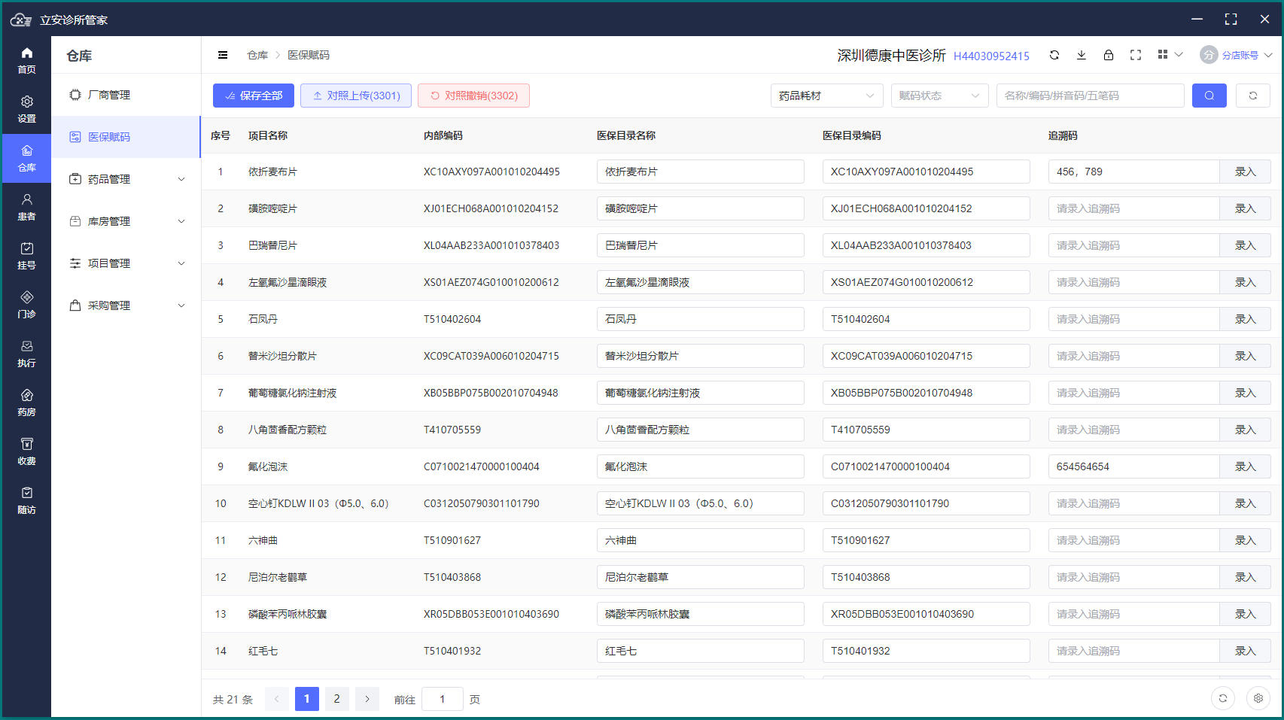Expand 药品管理 submenu
Screen dimensions: 1284x720
pos(126,179)
